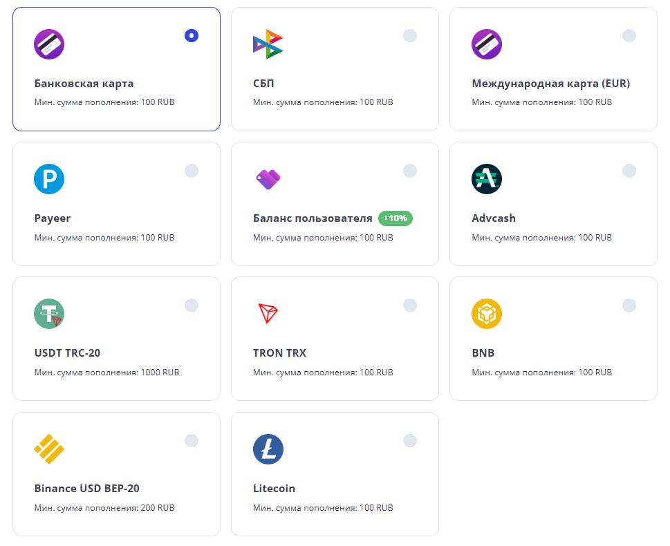Screen dimensions: 670x546
Task: Click the Advcash minimum 100 RUB text
Action: tap(542, 238)
